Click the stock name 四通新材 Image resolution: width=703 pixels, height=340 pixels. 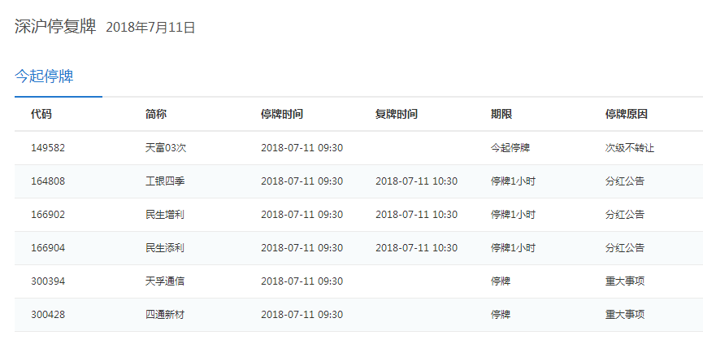(x=165, y=315)
